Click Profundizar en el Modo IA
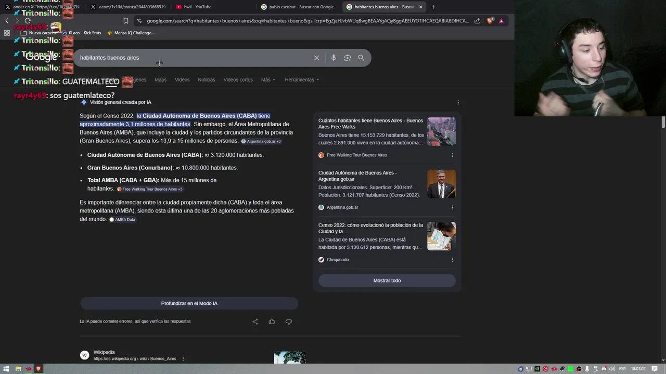The image size is (666, 374). pyautogui.click(x=189, y=303)
